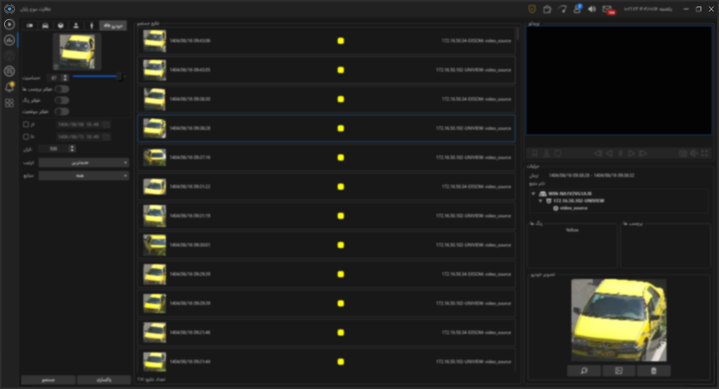The width and height of the screenshot is (719, 389).
Task: Click the sensitivity slider handle
Action: (119, 77)
